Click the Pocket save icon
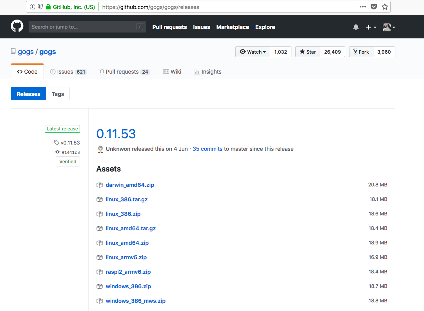This screenshot has width=424, height=311. 374,7
